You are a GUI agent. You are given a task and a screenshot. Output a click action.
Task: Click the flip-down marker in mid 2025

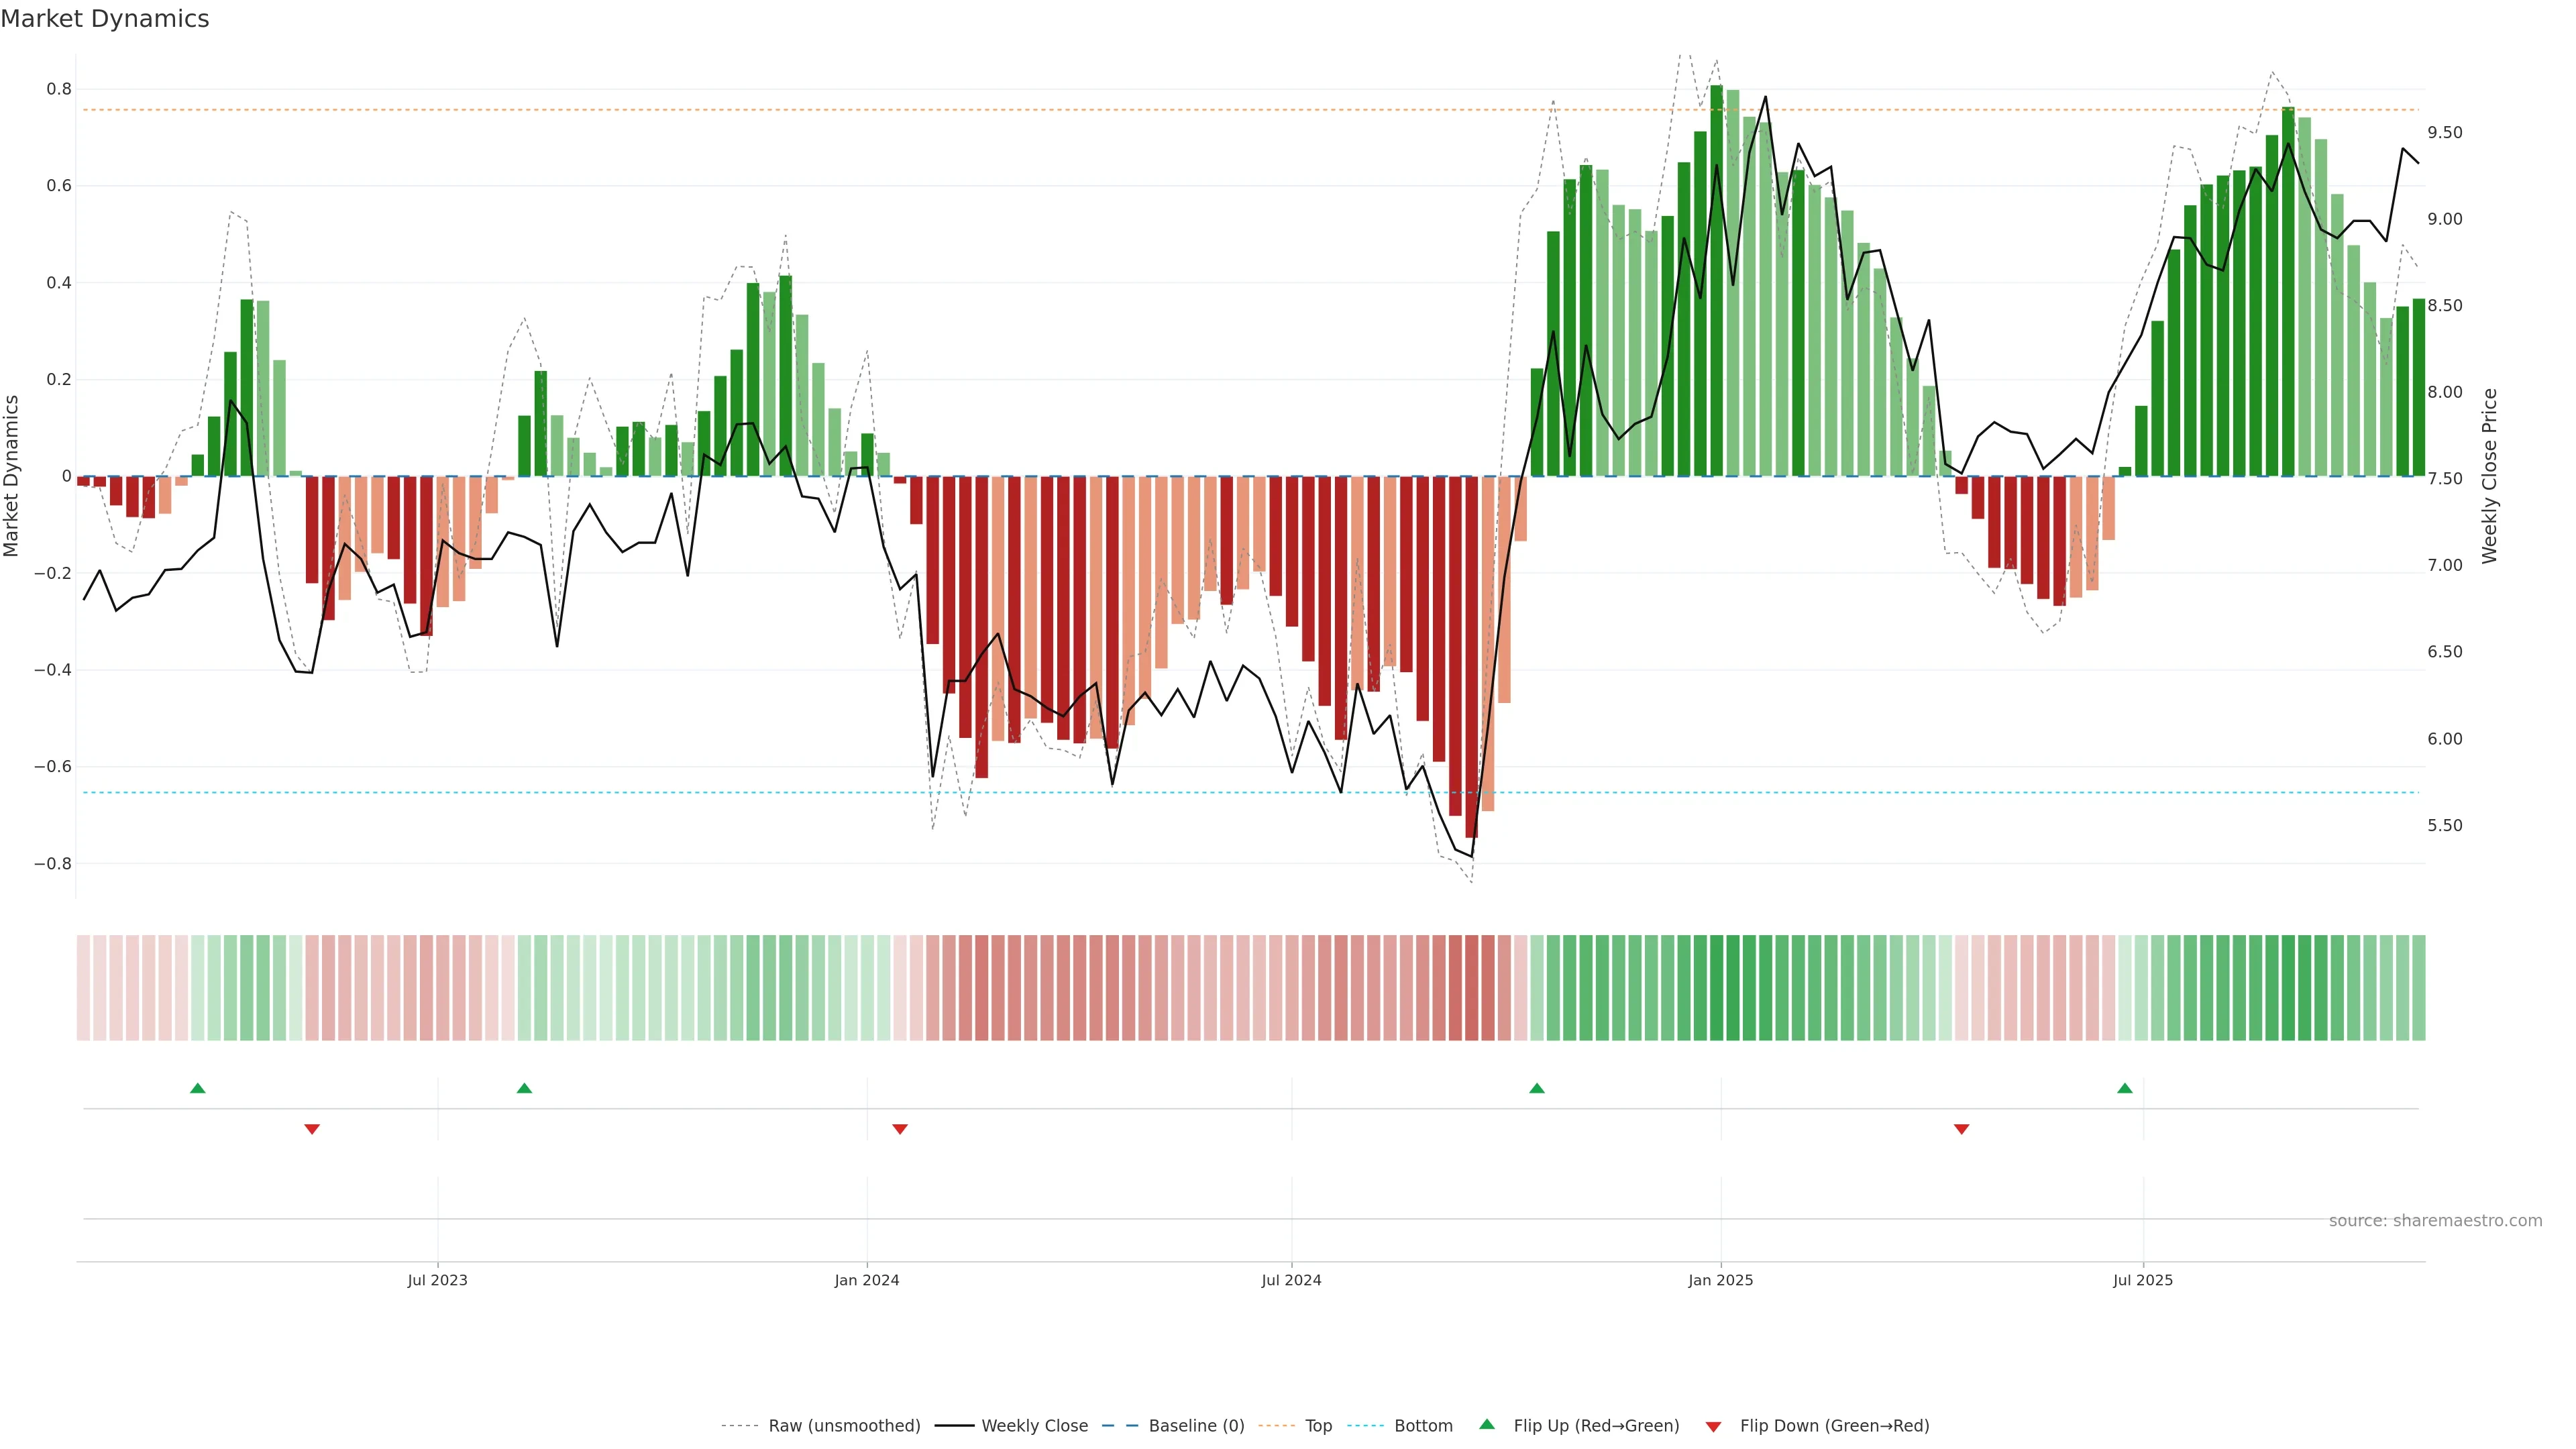[x=1961, y=1129]
